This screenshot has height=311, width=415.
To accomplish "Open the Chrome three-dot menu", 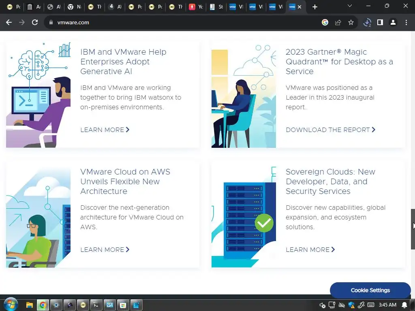I will coord(406,23).
